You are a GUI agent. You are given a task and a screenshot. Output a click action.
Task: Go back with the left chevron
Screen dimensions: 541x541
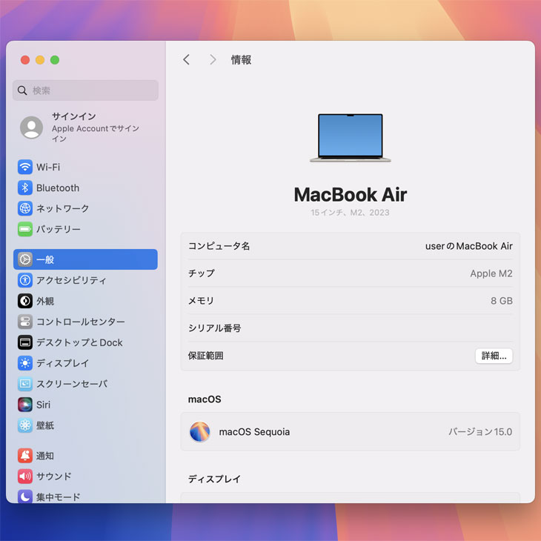[186, 60]
